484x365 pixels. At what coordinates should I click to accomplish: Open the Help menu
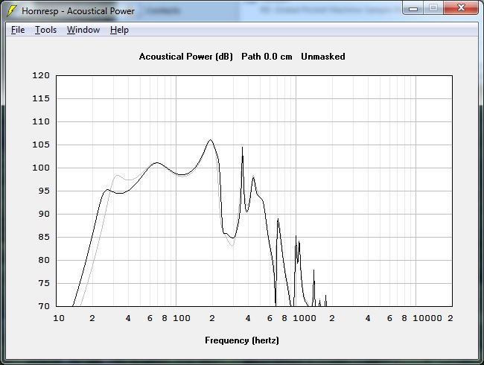point(119,30)
